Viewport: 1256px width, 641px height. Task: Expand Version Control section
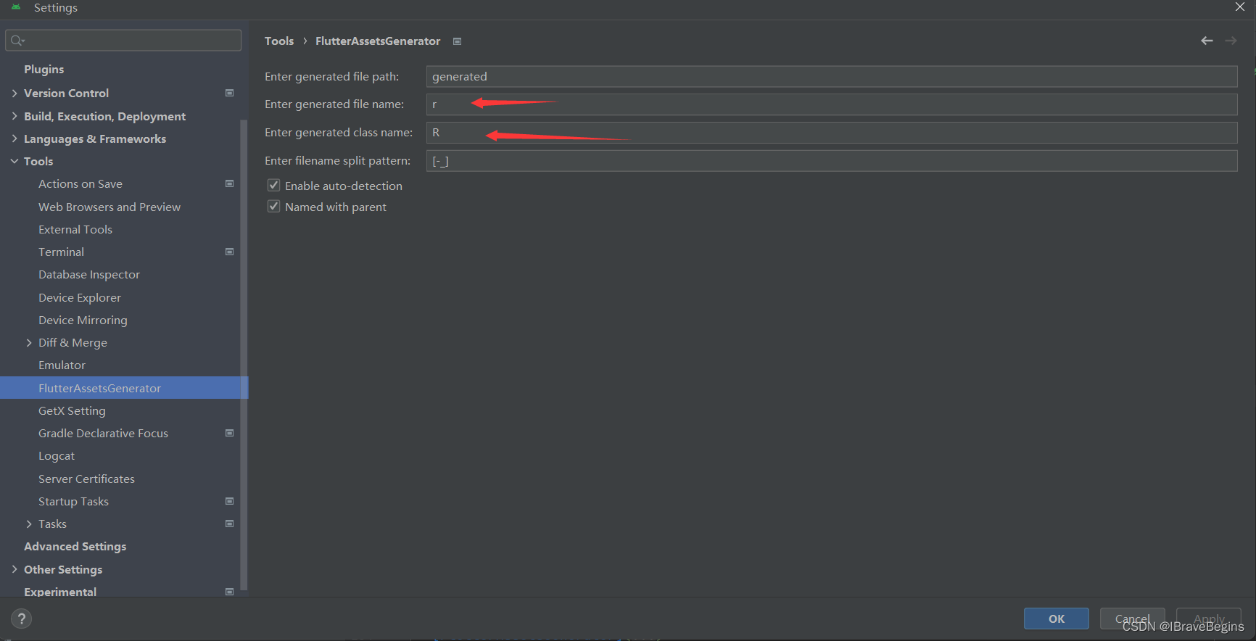15,93
